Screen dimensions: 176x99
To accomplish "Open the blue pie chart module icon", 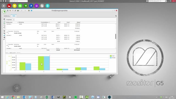I will point(31,6).
